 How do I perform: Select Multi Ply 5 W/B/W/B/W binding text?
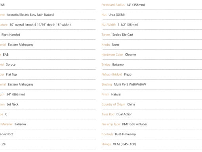click(x=130, y=84)
